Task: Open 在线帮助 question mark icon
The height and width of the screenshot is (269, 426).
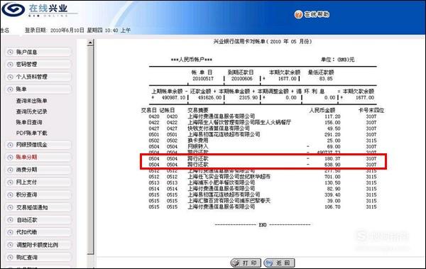Action: point(298,14)
